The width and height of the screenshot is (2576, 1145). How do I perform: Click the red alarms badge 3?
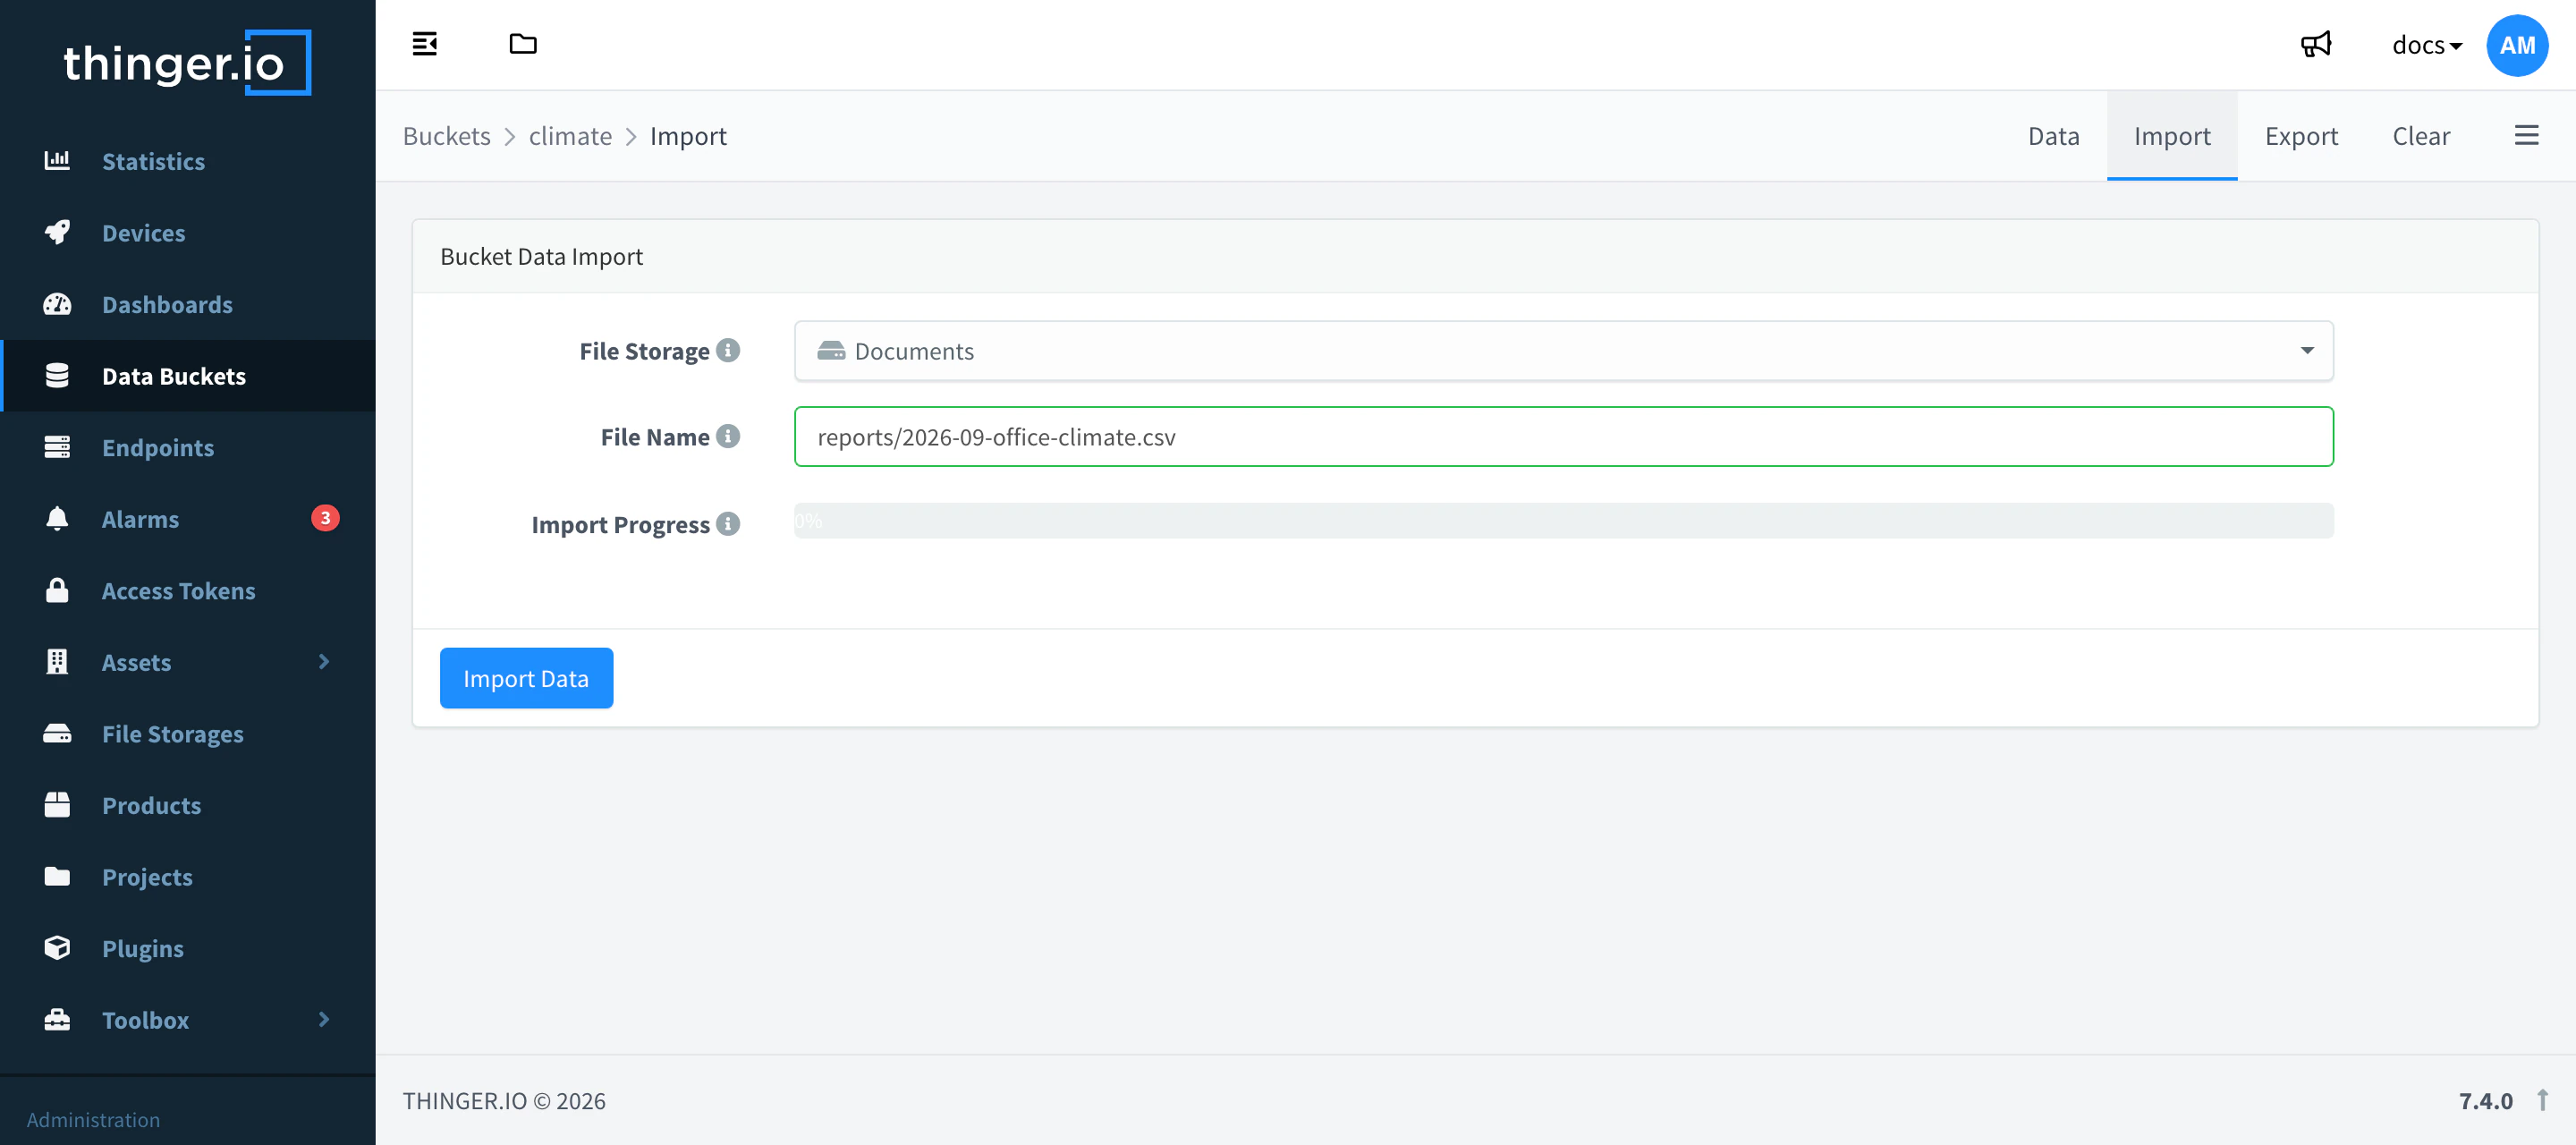point(325,518)
